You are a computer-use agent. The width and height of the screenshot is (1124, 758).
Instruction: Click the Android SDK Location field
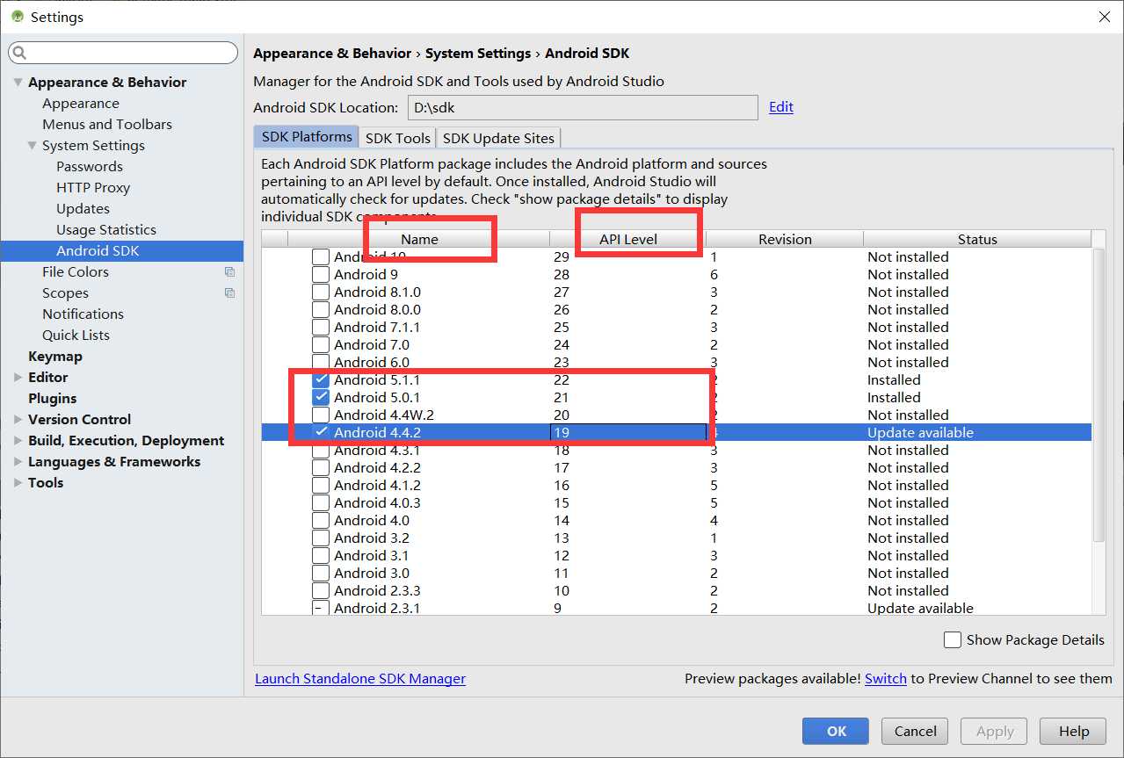583,107
